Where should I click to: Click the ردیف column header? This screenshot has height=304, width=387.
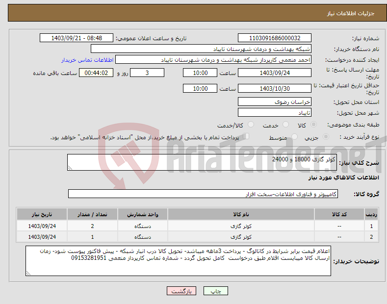[371, 214]
